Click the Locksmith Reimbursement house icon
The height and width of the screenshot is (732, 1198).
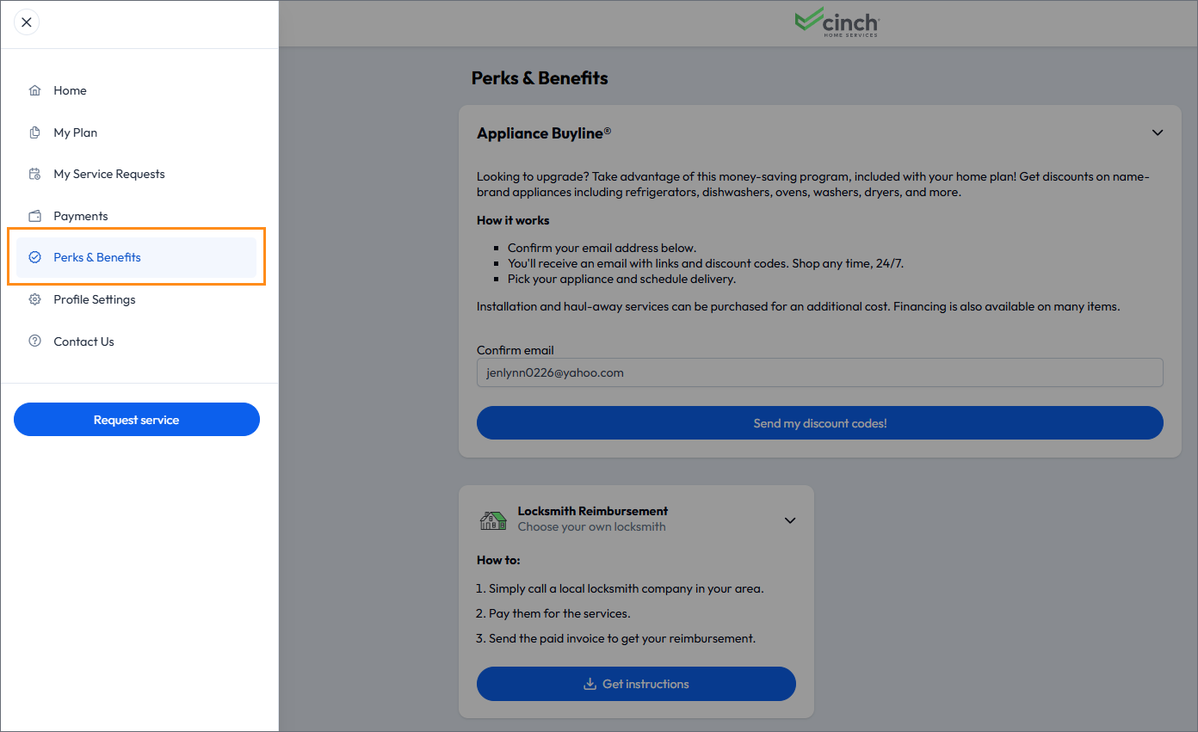pos(493,520)
